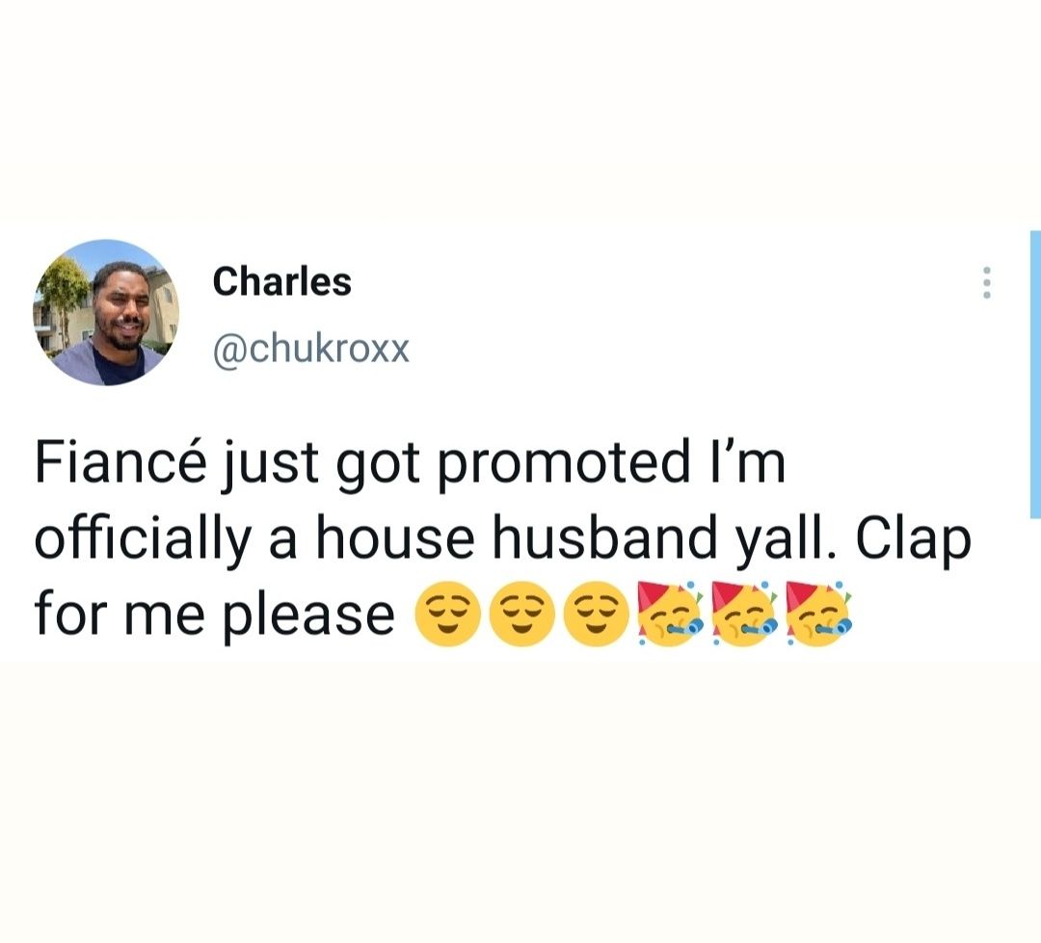Open the three-dot more options menu
The height and width of the screenshot is (943, 1041).
tap(985, 283)
